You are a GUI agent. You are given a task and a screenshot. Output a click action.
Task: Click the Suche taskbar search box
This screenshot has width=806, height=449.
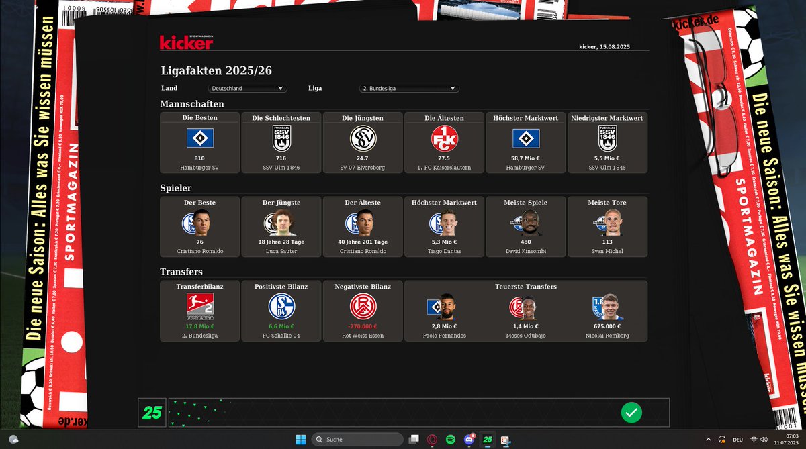pyautogui.click(x=357, y=439)
